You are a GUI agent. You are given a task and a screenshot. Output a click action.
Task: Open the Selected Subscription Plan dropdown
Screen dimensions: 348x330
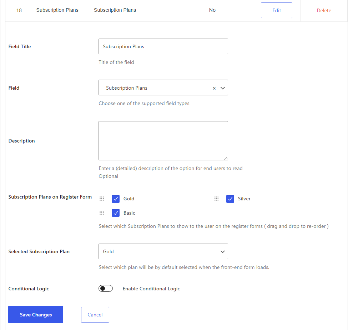(163, 251)
